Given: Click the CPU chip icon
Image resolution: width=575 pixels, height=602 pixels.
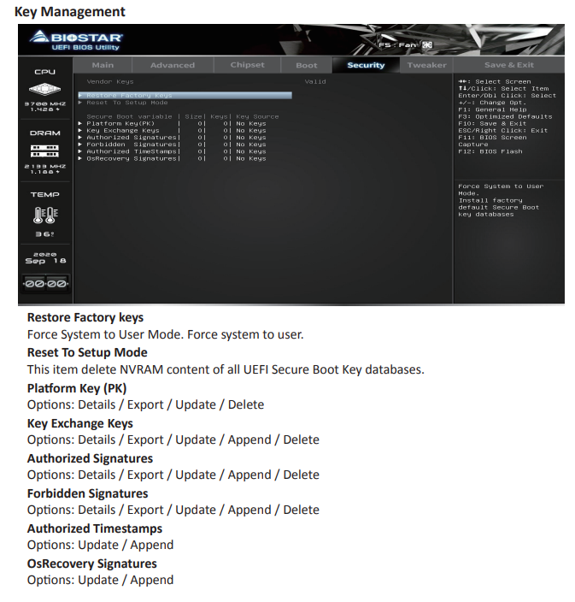Looking at the screenshot, I should pyautogui.click(x=45, y=89).
